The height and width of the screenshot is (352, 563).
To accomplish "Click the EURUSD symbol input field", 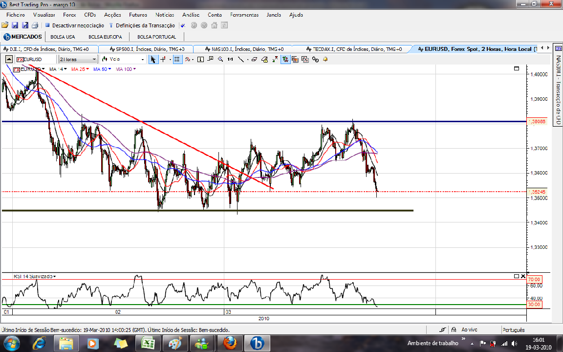I will (36, 59).
